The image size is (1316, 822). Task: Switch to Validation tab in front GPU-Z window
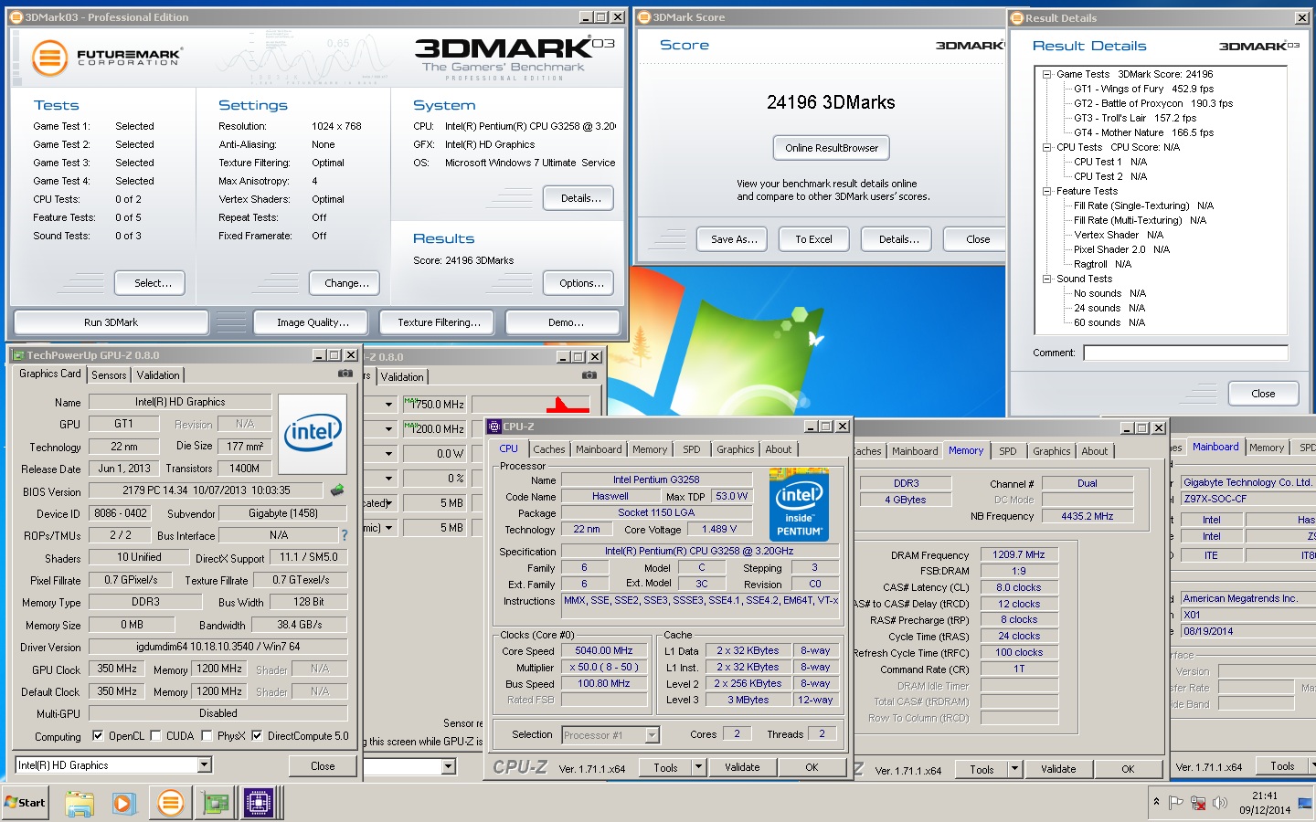click(158, 375)
